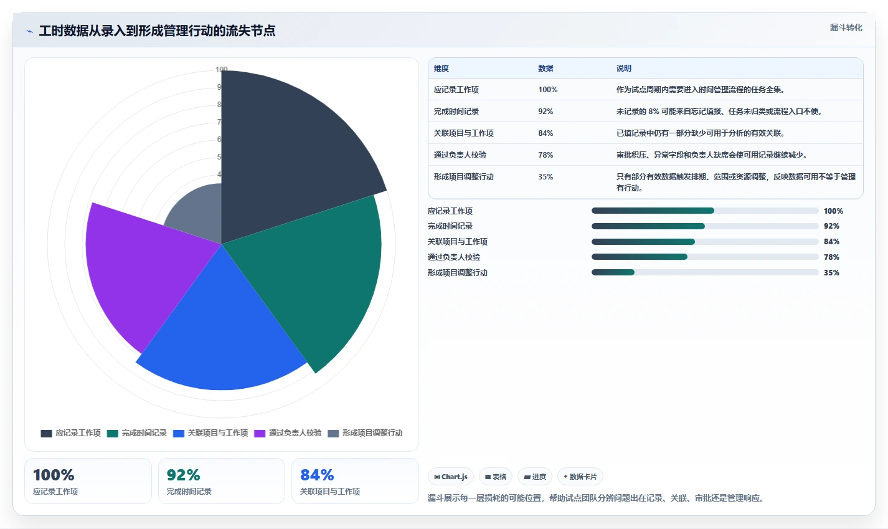This screenshot has width=888, height=529.
Task: Open the 92% 完成时间记录 stat card
Action: pyautogui.click(x=222, y=481)
